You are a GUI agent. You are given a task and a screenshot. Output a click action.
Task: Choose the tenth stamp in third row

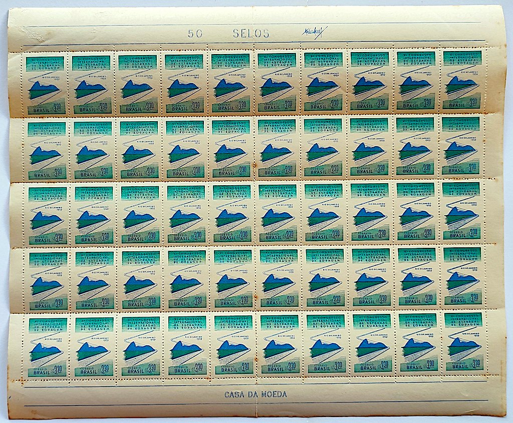pyautogui.click(x=461, y=211)
